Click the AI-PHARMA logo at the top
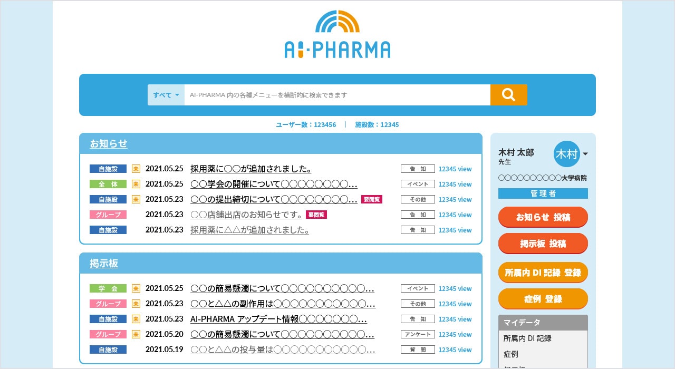The width and height of the screenshot is (675, 369). 337,33
